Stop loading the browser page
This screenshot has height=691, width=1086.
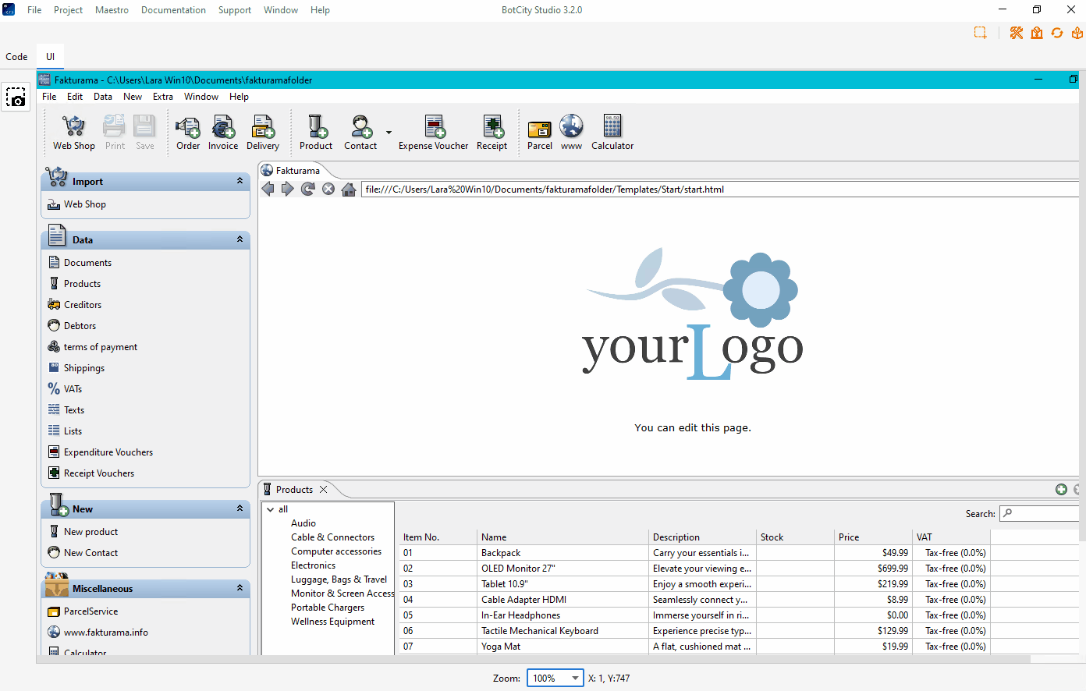point(328,189)
